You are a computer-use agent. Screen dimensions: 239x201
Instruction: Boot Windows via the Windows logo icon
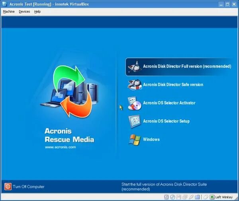click(x=135, y=140)
